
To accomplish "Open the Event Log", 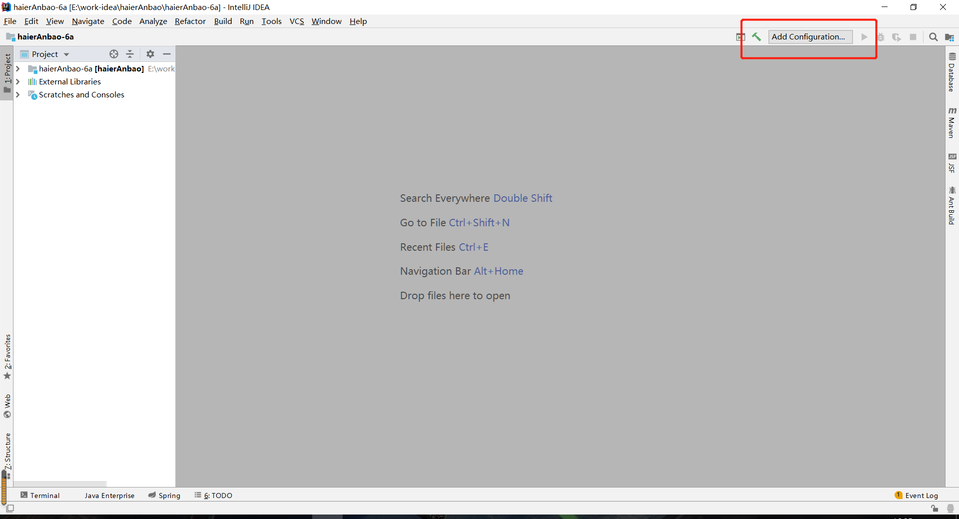I will click(921, 495).
